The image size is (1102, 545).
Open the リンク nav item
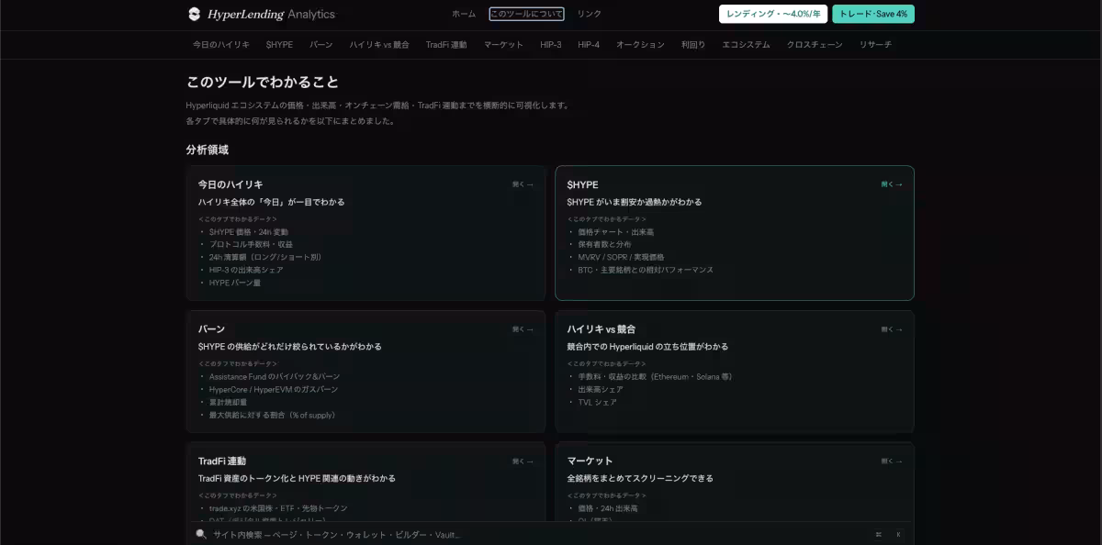590,14
